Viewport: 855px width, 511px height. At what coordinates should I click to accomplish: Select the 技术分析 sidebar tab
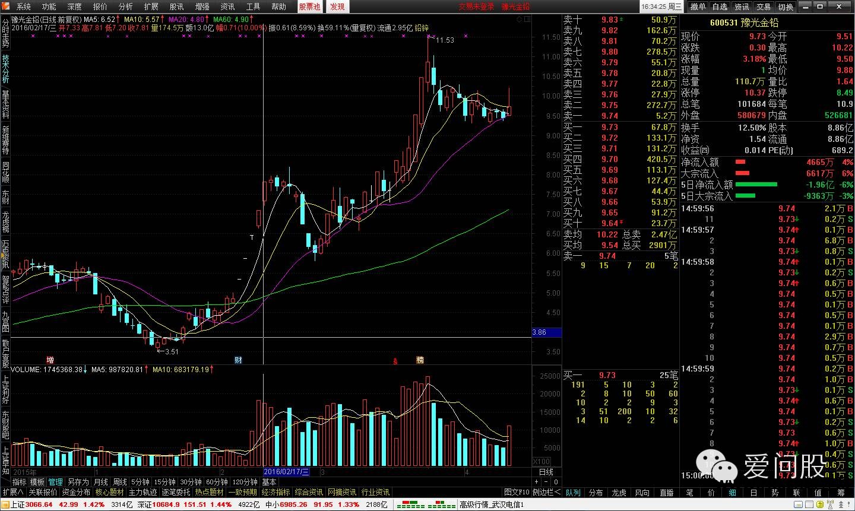[5, 69]
